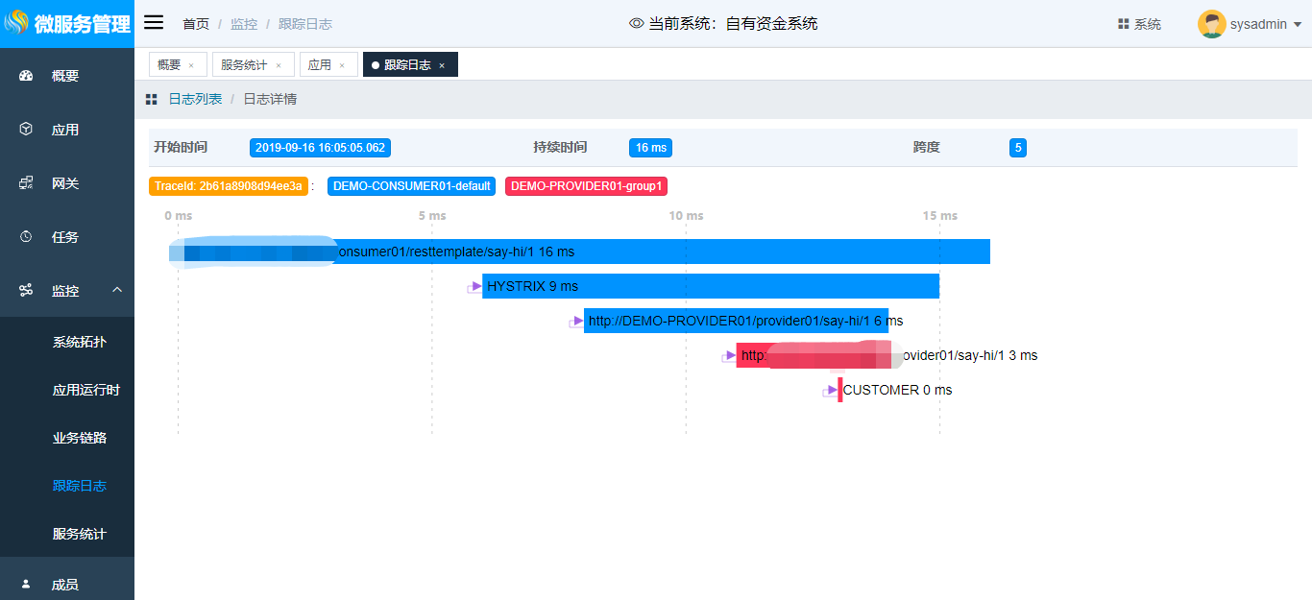The height and width of the screenshot is (600, 1312).
Task: Select the DEMO-PROVIDER01-group1 red legend tag
Action: [x=586, y=186]
